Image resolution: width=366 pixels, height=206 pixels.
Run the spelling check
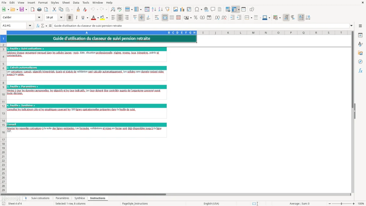(120, 9)
